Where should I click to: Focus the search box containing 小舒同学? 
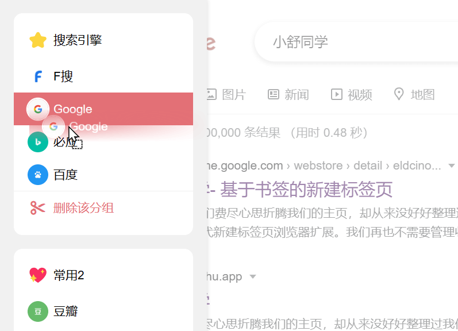[x=356, y=42]
